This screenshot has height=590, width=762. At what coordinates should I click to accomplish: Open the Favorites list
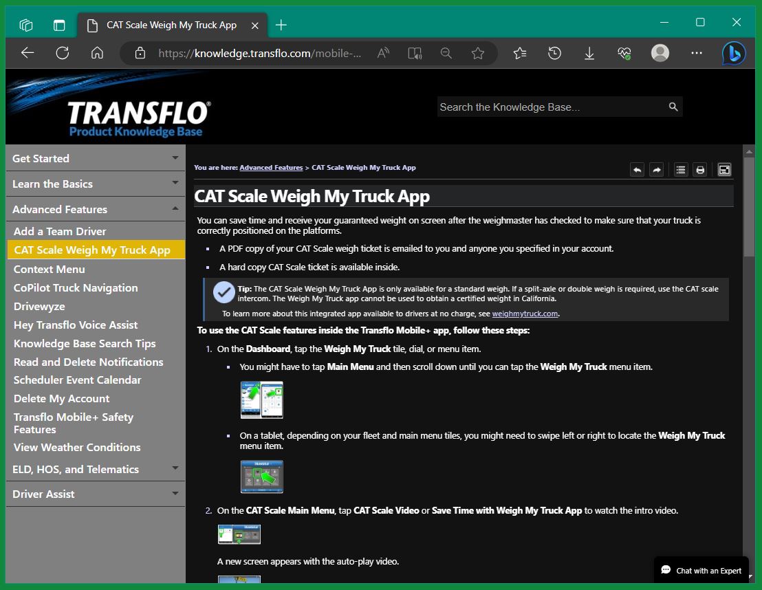[x=520, y=53]
